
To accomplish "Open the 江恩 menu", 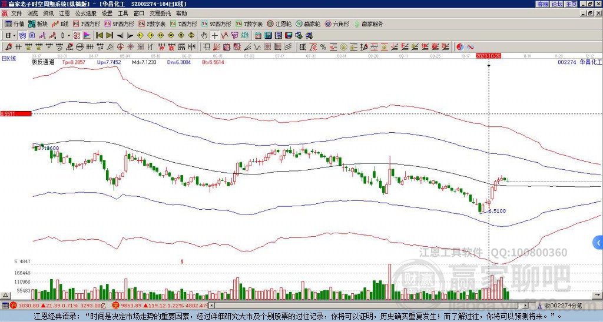I will click(64, 14).
